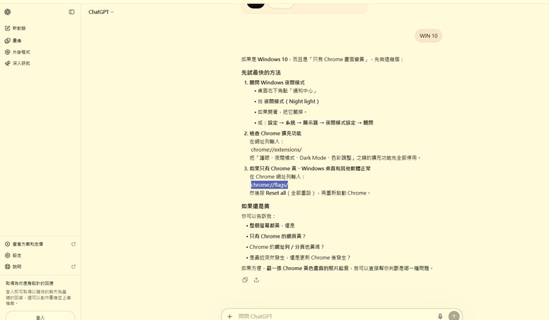Click the plus attach icon in the composer
Image resolution: width=549 pixels, height=320 pixels.
229,316
